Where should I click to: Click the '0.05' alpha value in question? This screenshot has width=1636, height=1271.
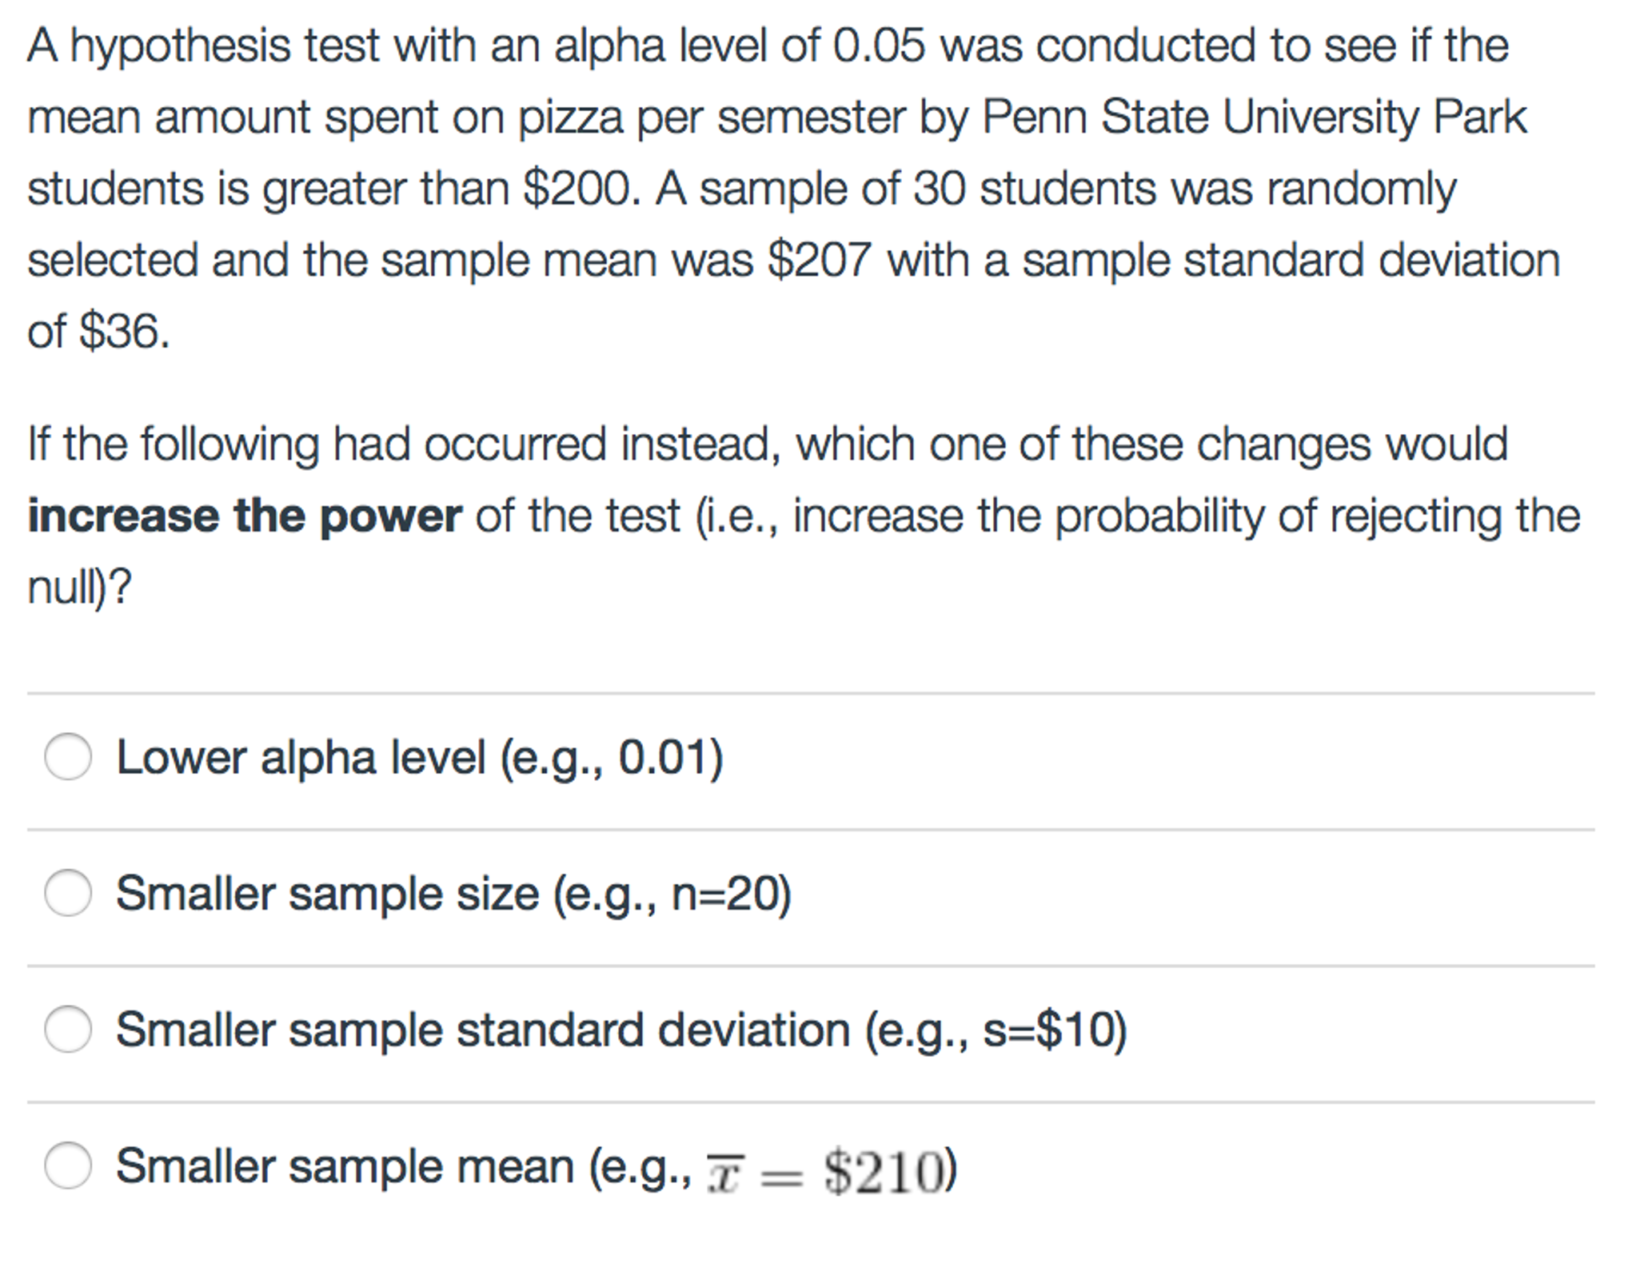tap(879, 46)
